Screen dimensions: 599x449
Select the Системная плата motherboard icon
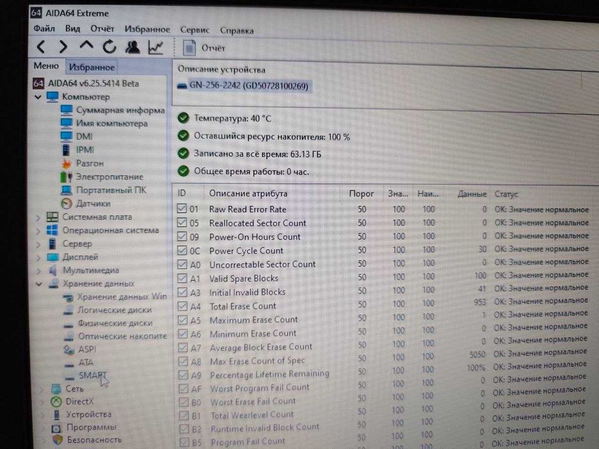(53, 217)
